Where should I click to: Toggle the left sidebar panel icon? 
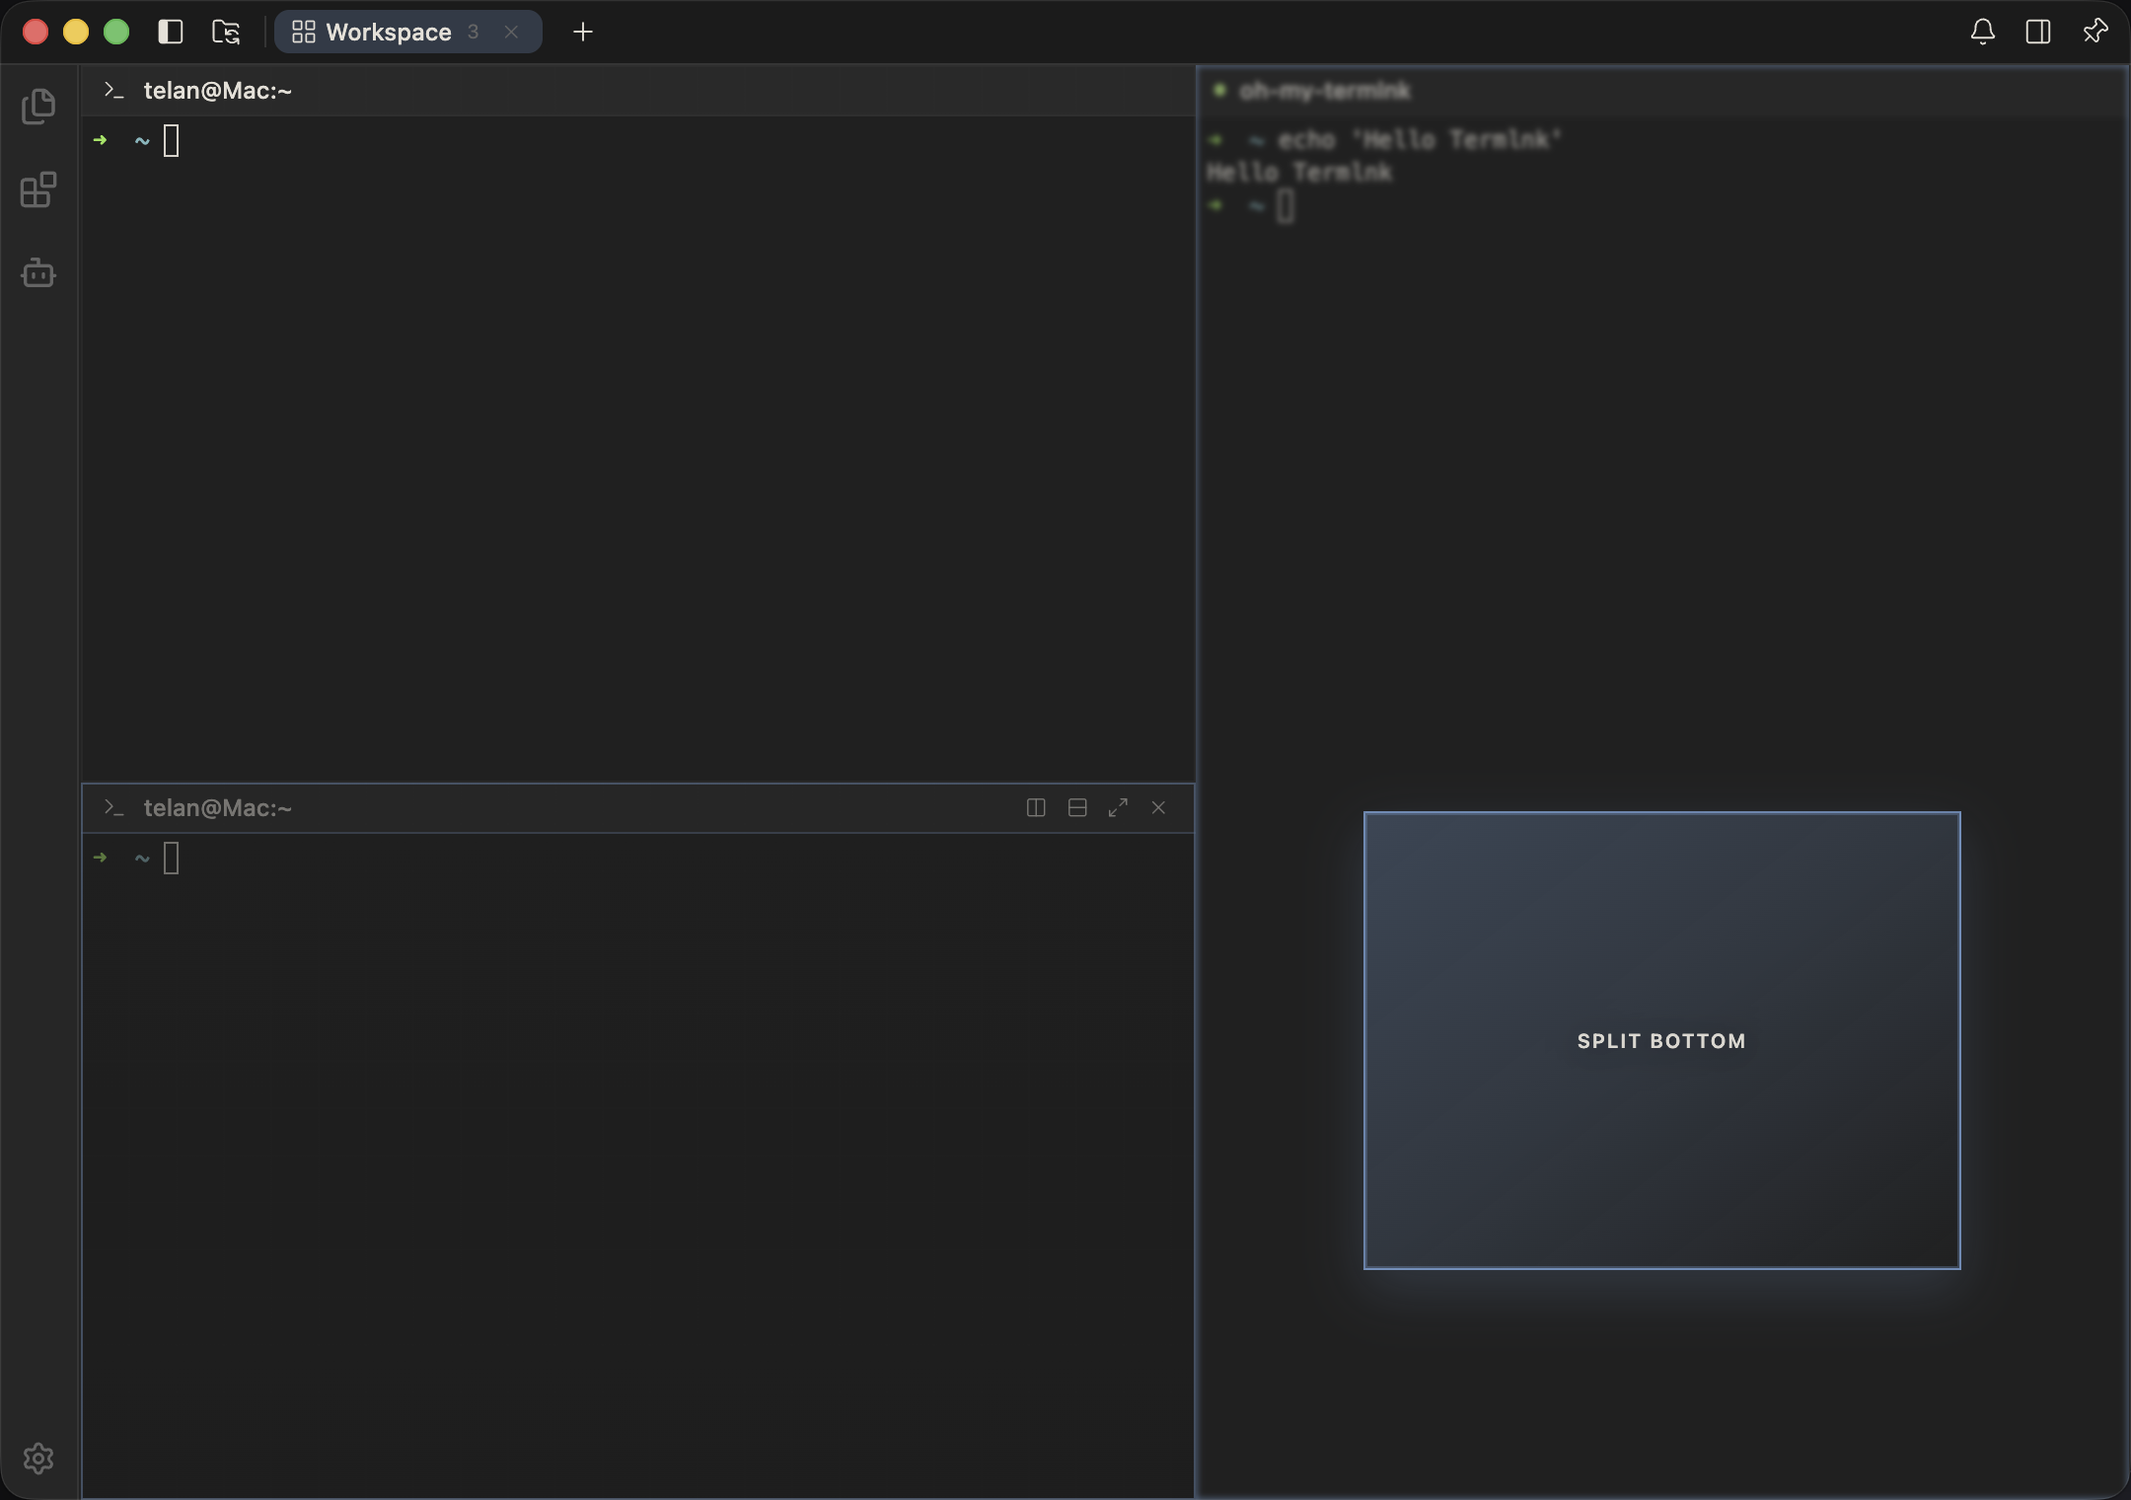(x=170, y=32)
